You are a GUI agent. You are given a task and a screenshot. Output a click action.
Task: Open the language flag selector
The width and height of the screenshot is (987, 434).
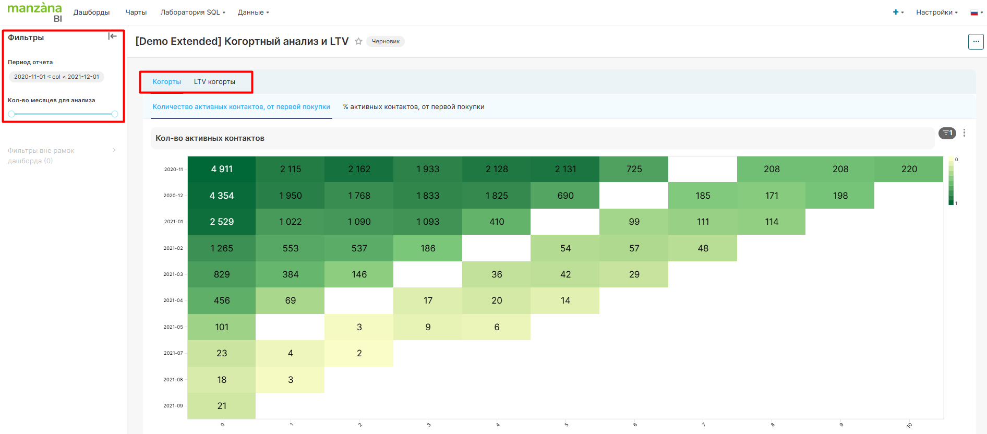pos(976,13)
